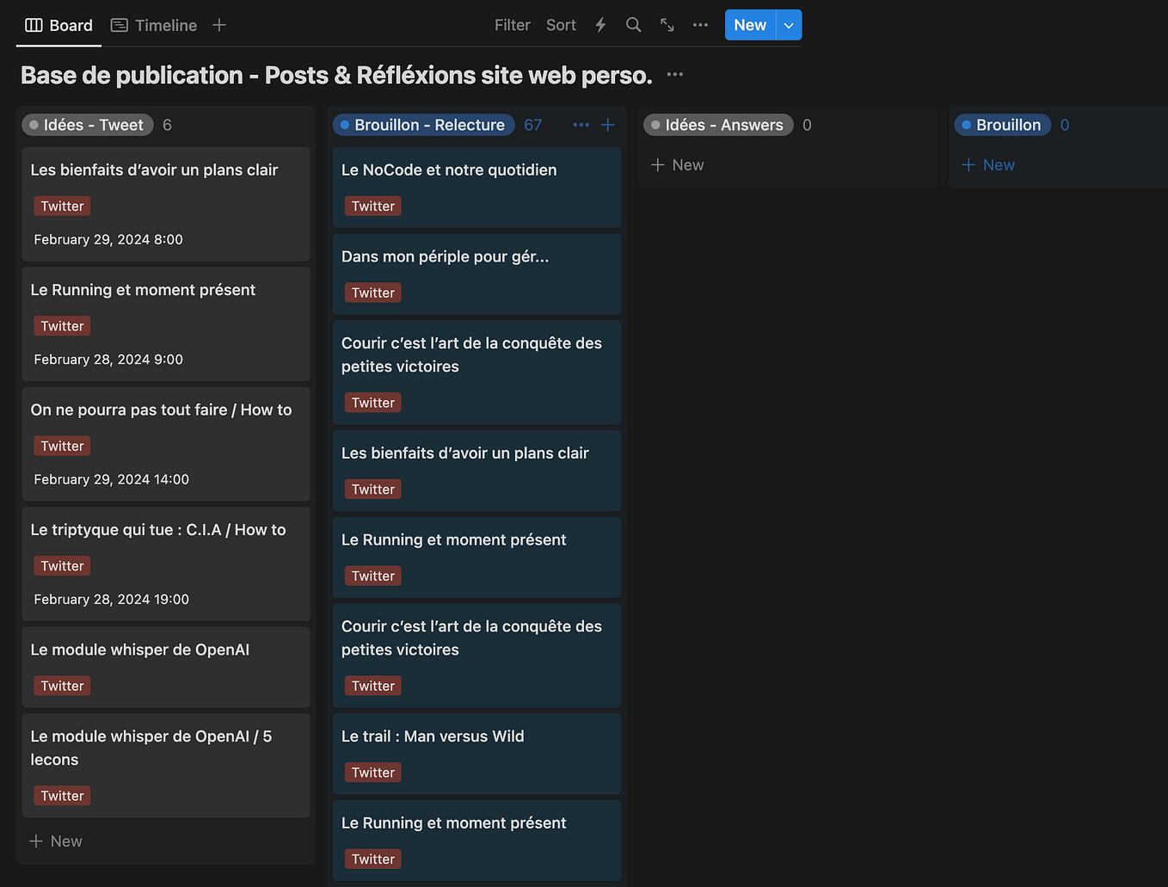Viewport: 1168px width, 887px height.
Task: Add card via plus in Brouillon - Relecture header
Action: (x=607, y=125)
